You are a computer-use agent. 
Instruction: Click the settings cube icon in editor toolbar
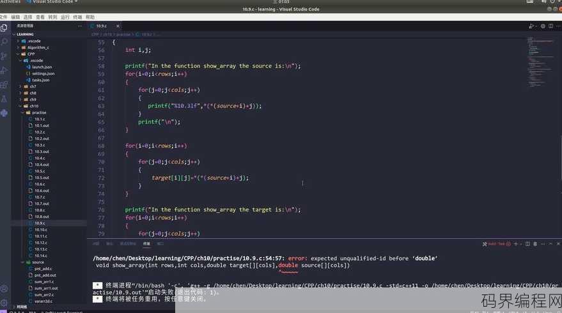pos(543,26)
